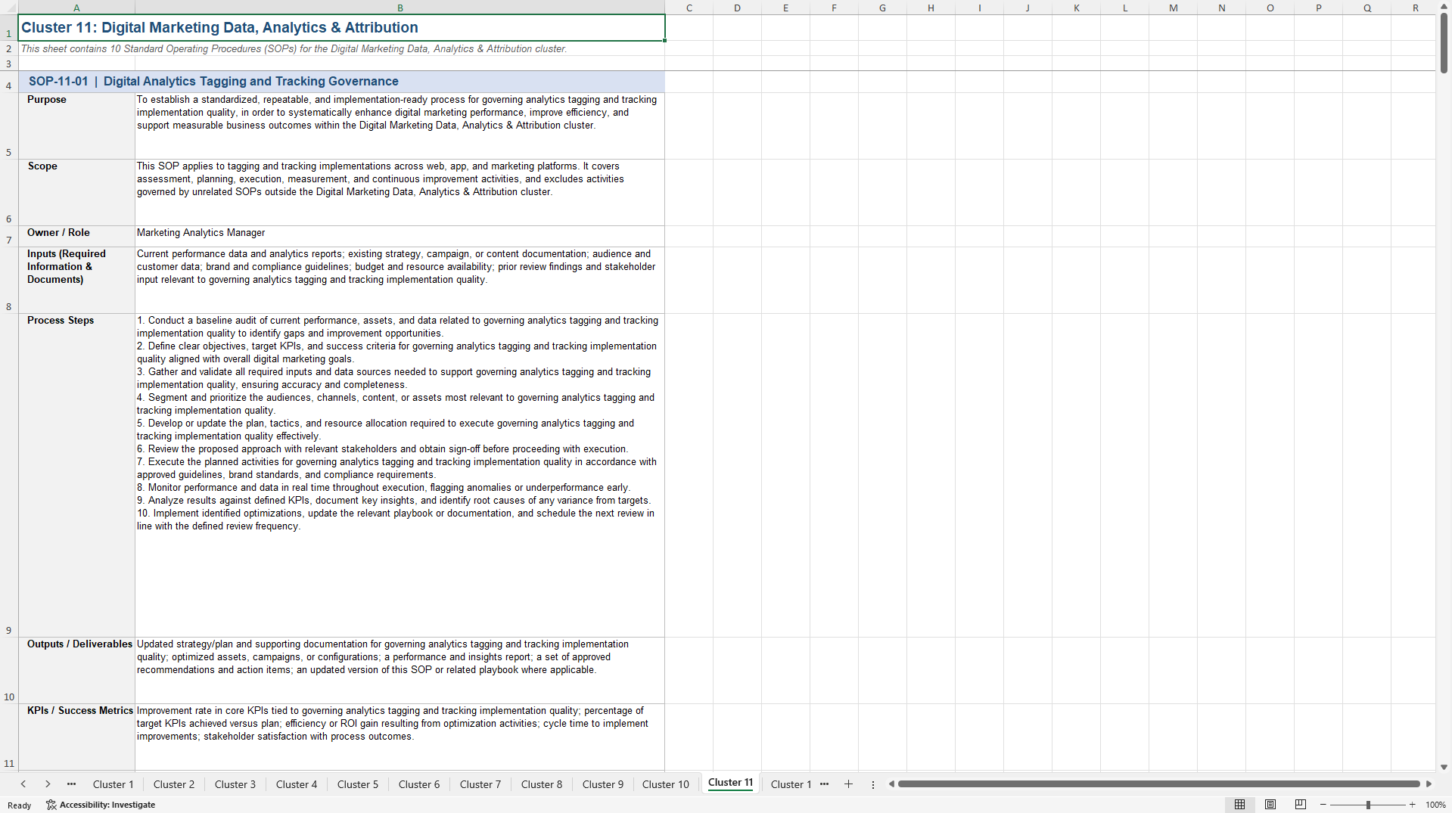Open Cluster 6 sheet tab
This screenshot has width=1452, height=813.
[419, 784]
